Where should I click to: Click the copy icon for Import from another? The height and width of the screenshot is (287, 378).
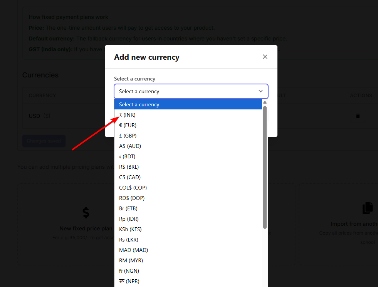pos(367,208)
